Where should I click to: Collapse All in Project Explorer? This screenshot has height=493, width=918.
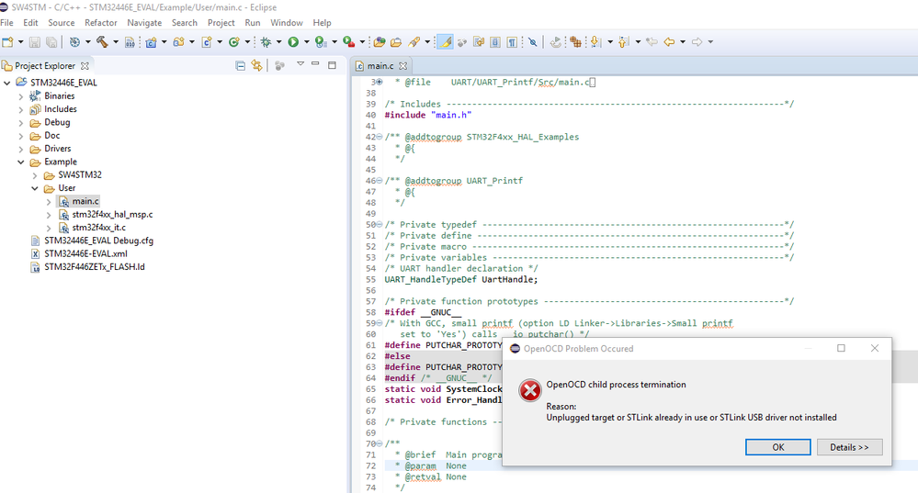[240, 65]
